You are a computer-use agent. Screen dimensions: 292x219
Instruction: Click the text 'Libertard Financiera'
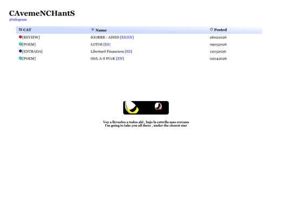[107, 51]
